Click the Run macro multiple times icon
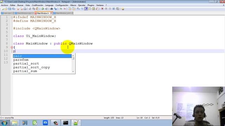The image size is (225, 126). (114, 9)
